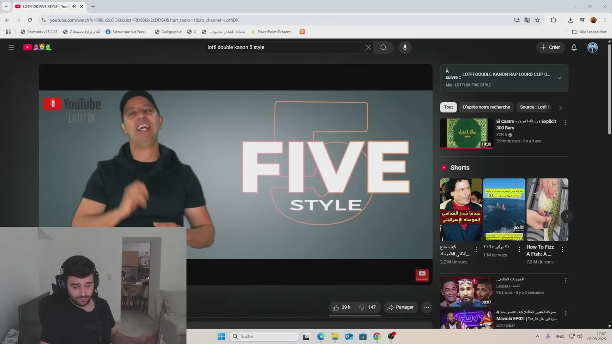Open options for Maviola EP02 video
The image size is (612, 344).
(x=566, y=313)
